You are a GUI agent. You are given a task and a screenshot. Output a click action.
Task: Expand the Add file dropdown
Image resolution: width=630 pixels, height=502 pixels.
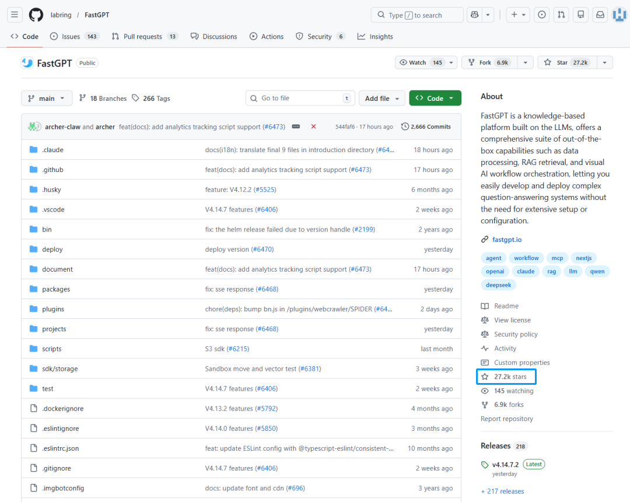(x=381, y=99)
